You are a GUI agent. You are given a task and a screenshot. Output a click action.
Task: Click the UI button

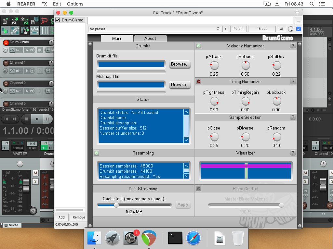pos(281,29)
